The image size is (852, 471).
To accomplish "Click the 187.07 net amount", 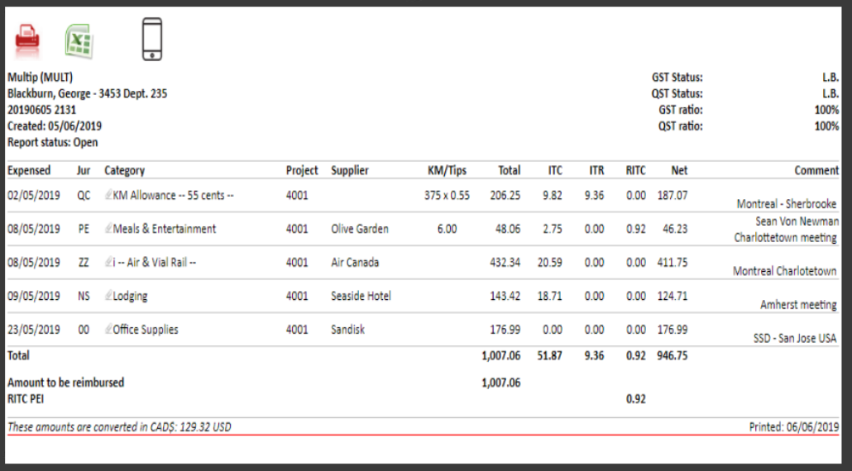I will click(x=673, y=195).
